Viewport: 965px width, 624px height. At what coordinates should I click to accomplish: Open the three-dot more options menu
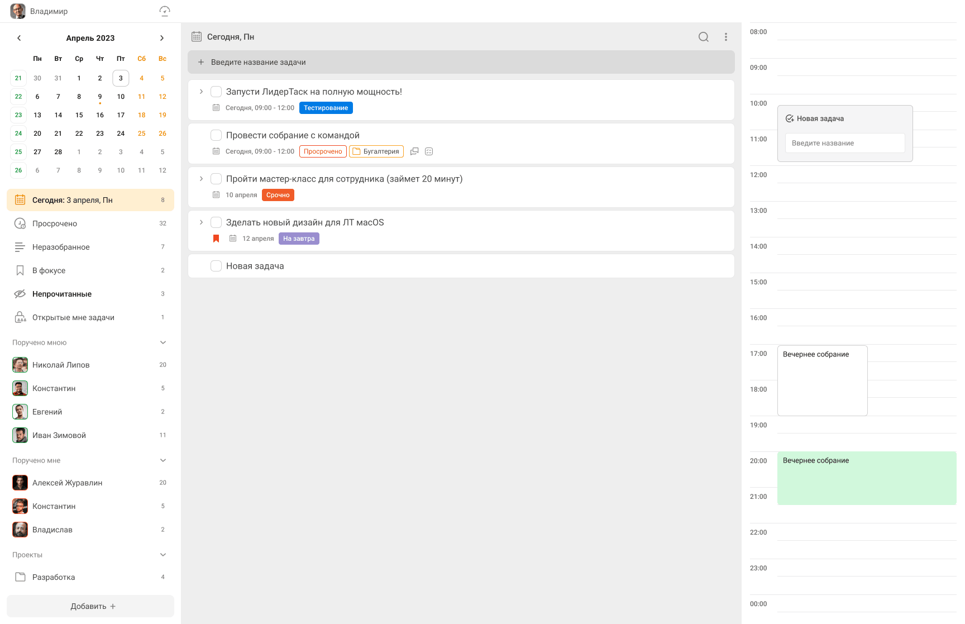coord(725,37)
